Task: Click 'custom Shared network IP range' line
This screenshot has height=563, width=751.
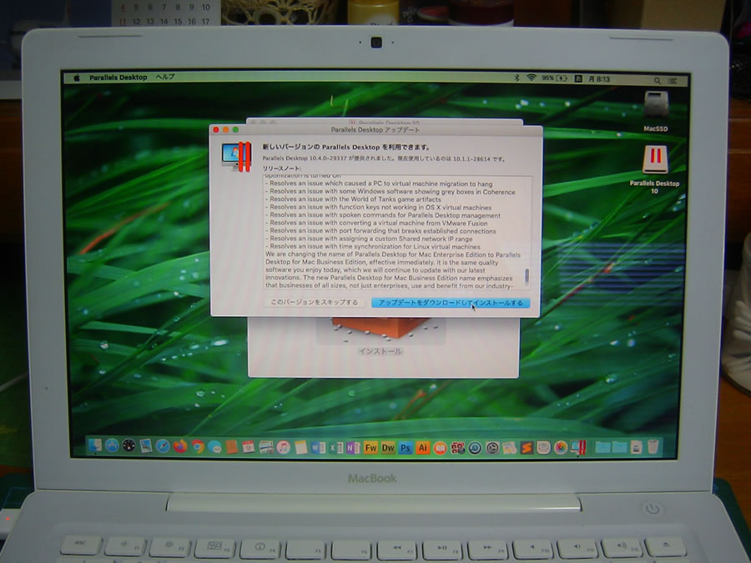Action: point(369,239)
